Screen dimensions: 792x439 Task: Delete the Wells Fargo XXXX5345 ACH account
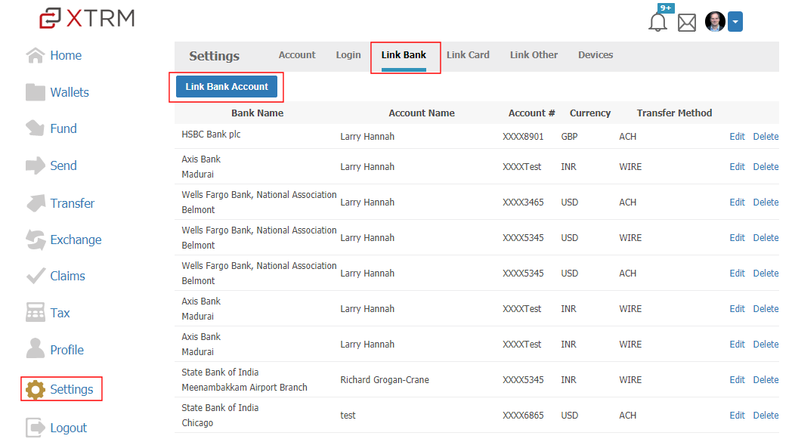click(x=766, y=274)
